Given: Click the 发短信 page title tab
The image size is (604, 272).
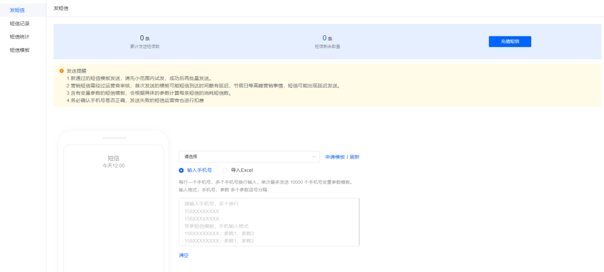Looking at the screenshot, I should (x=61, y=8).
